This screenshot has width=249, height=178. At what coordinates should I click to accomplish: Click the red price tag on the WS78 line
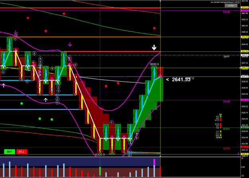[x=245, y=147]
